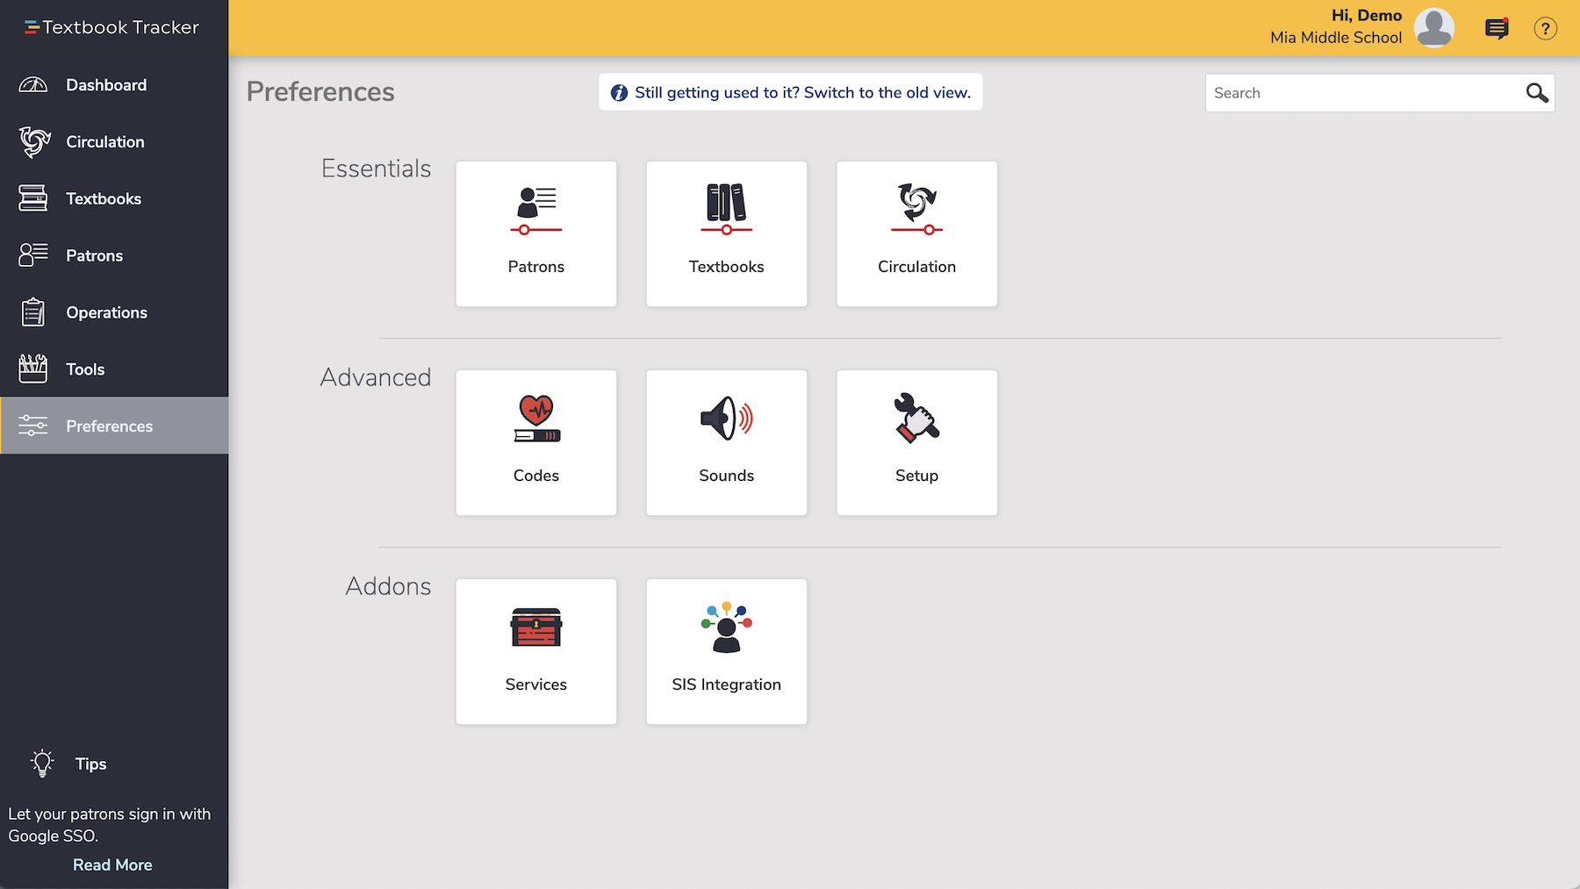Click the Preferences sliders icon in sidebar
The width and height of the screenshot is (1580, 889).
[33, 426]
